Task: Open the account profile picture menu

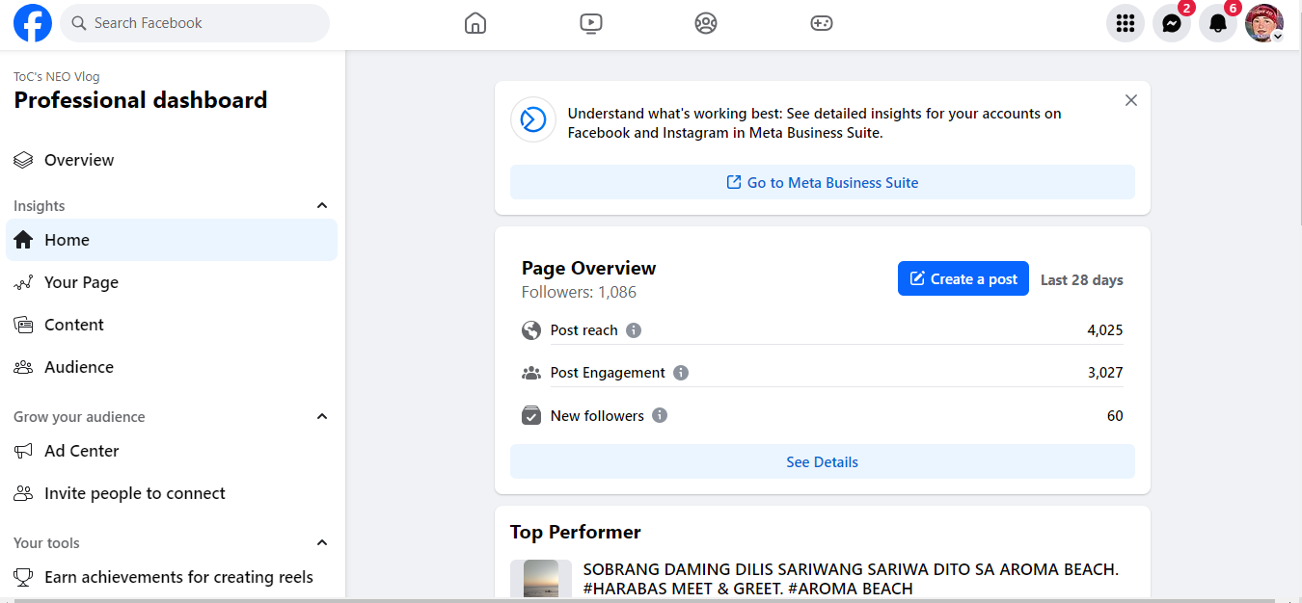Action: point(1263,24)
